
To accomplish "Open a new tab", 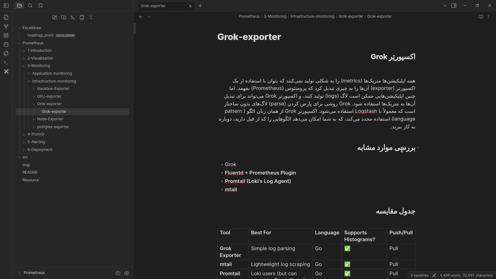I will pyautogui.click(x=200, y=6).
